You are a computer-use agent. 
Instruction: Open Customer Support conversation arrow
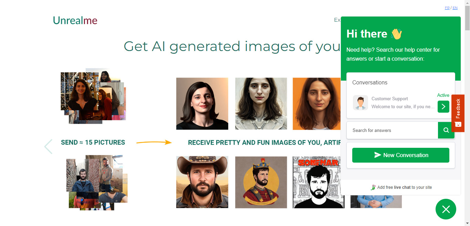click(x=443, y=106)
